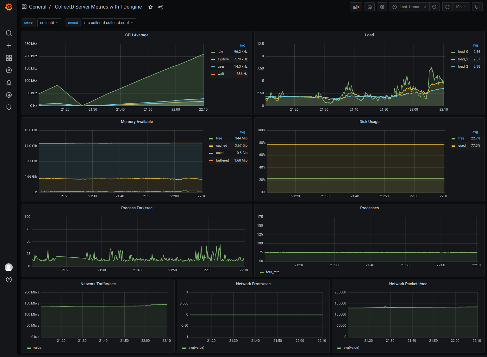
Task: Open the Last 1 hour time range picker
Action: (x=409, y=7)
